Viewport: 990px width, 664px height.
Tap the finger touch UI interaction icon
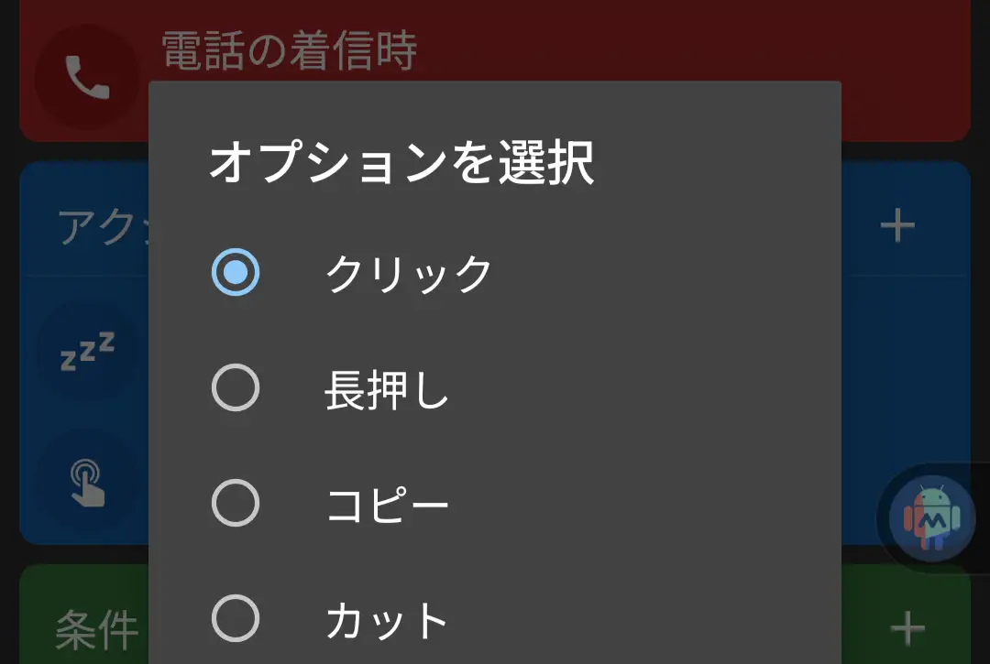tap(89, 483)
